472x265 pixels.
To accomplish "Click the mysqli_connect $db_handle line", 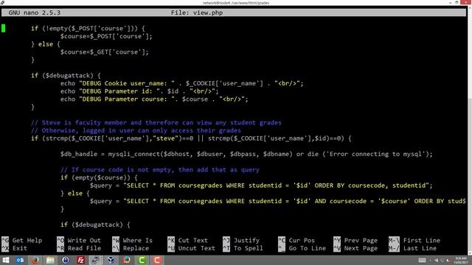I will [x=246, y=154].
